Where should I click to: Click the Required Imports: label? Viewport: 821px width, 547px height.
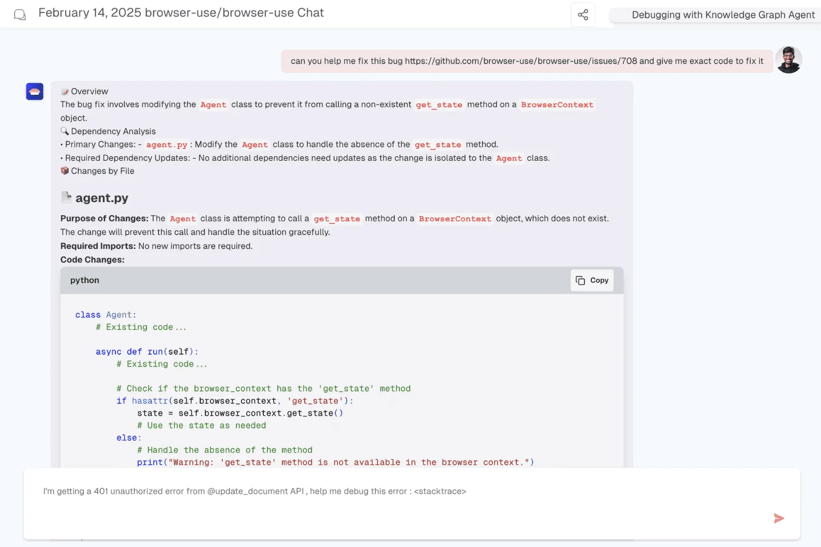[x=98, y=246]
